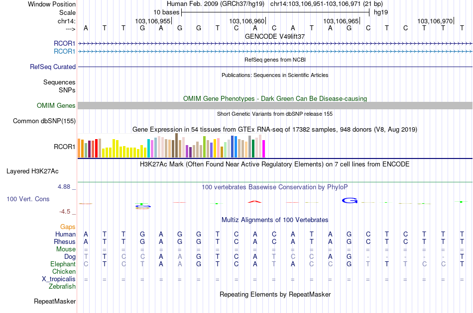Click the red A conservation logo
The width and height of the screenshot is (473, 313).
[254, 202]
